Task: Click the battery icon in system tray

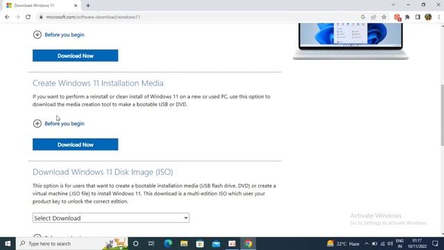Action: click(375, 244)
